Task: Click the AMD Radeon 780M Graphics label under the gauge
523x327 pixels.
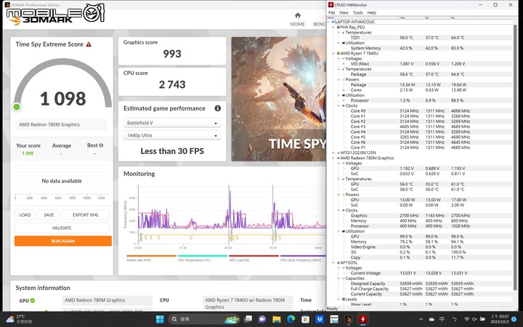Action: [49, 124]
